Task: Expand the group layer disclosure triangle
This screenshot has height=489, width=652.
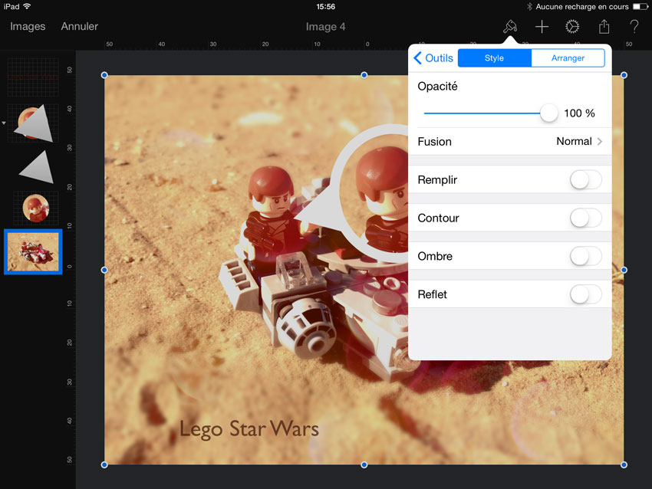Action: pos(4,123)
